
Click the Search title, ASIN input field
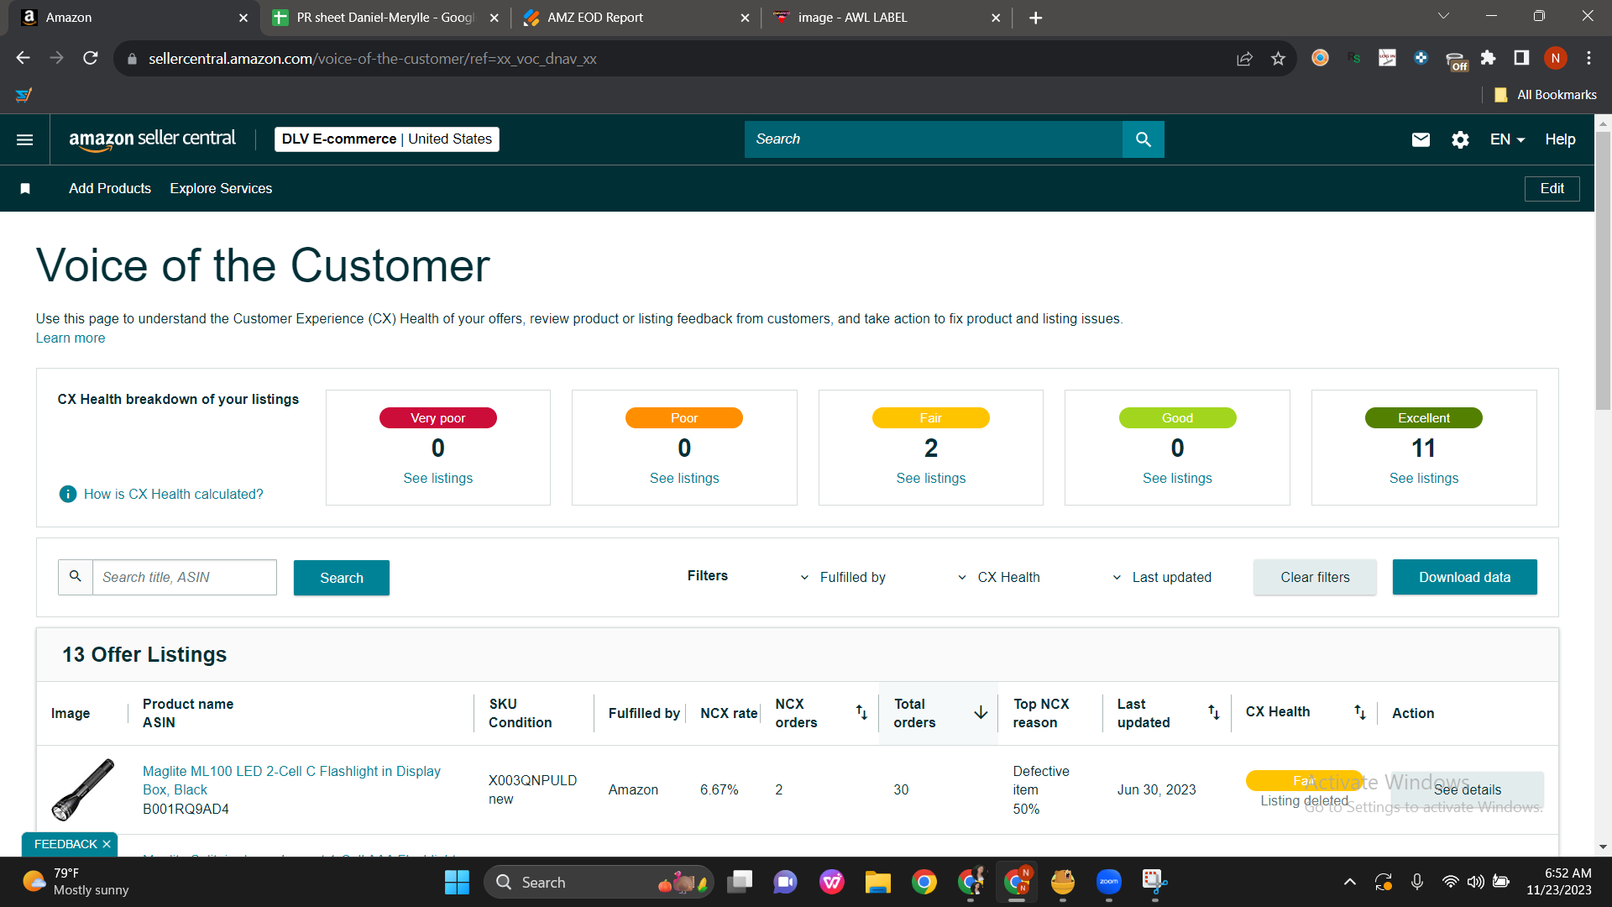pos(184,577)
